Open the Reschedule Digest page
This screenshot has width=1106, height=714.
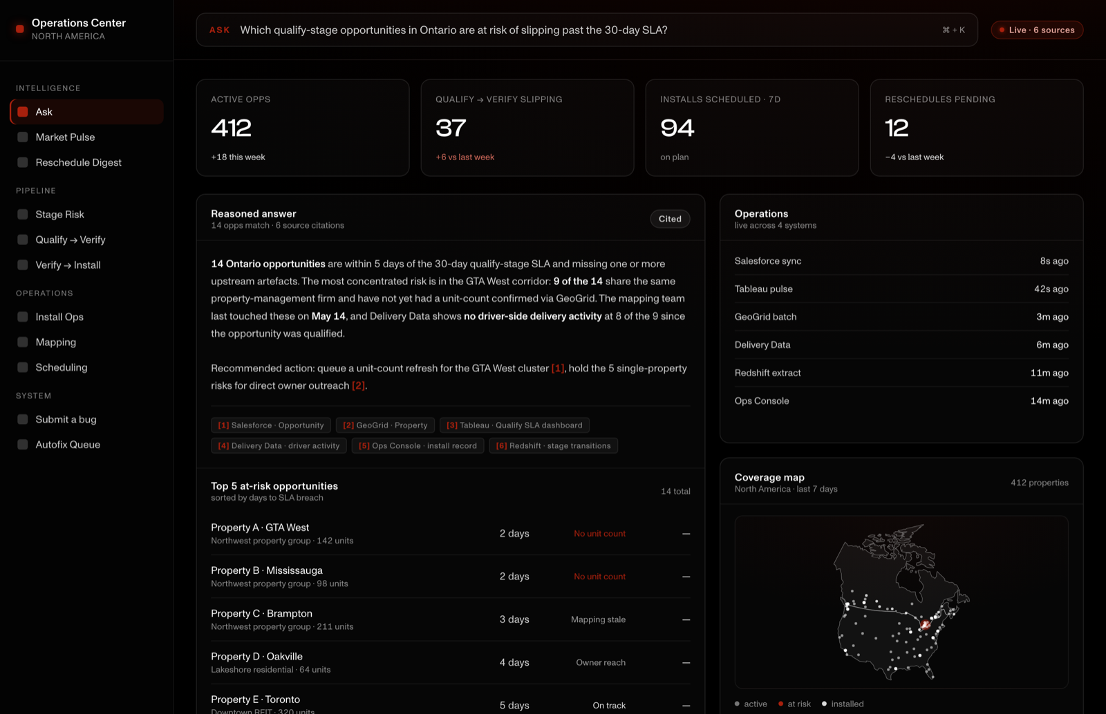87,162
